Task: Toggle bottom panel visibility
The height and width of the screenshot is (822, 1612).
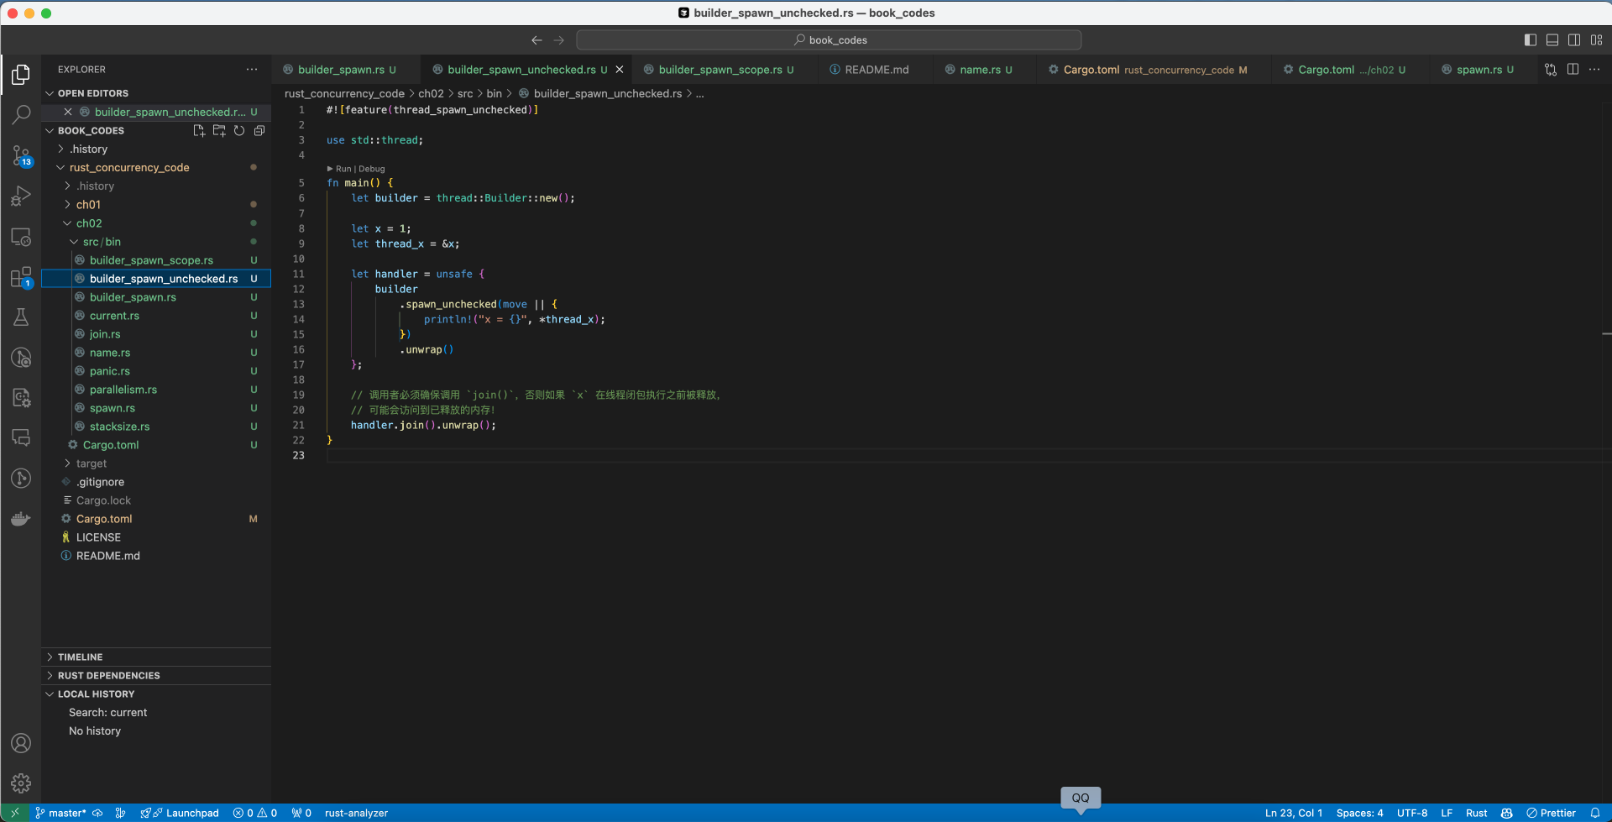Action: [x=1552, y=39]
